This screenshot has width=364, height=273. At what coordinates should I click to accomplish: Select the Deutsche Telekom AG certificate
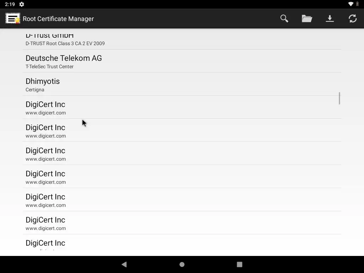[x=182, y=61]
